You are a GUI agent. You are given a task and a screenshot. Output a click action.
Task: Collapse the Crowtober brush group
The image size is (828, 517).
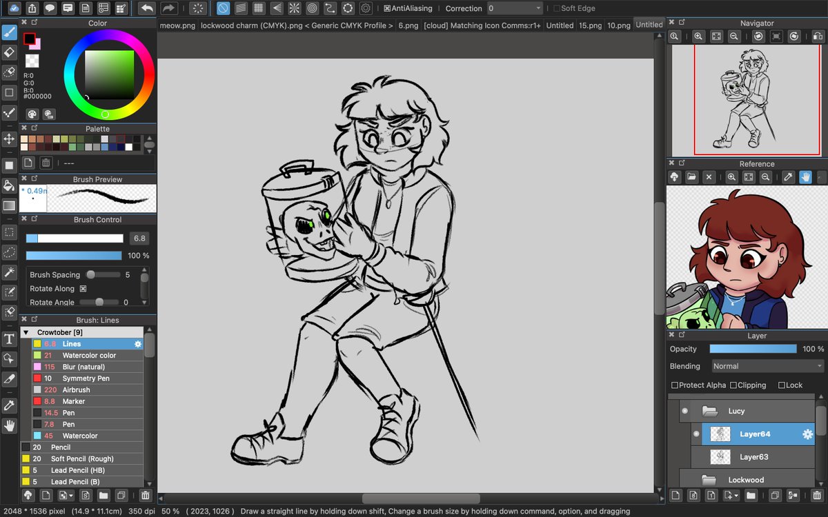pyautogui.click(x=26, y=332)
